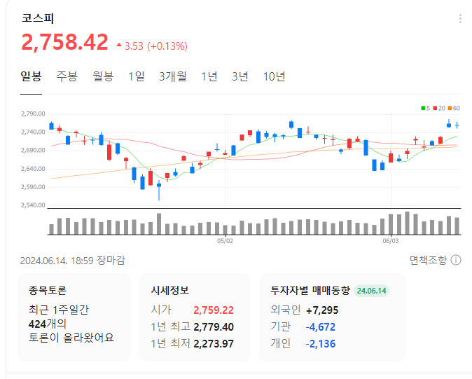Click the green 5-day moving average legend
The height and width of the screenshot is (379, 472).
425,108
